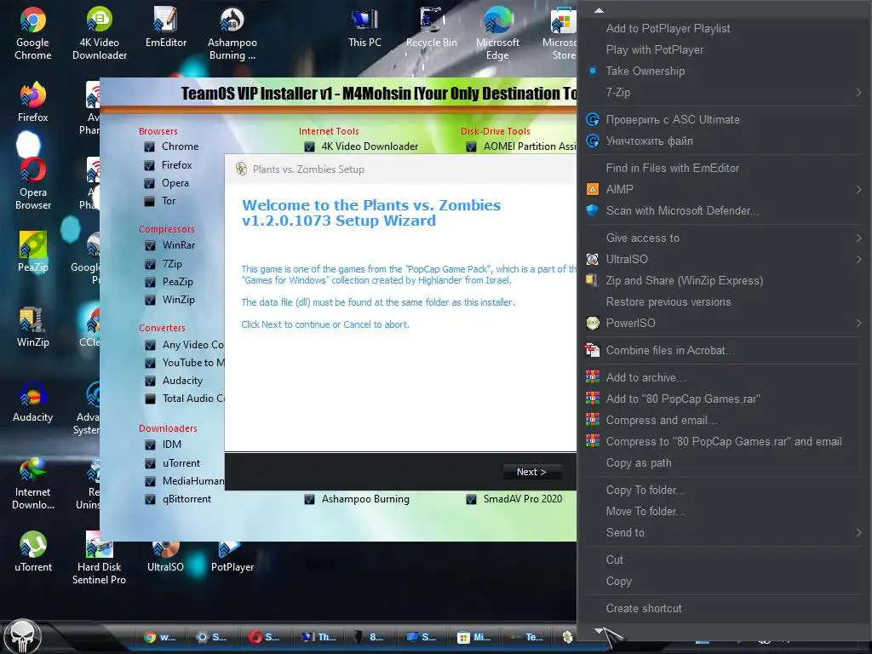Toggle the SmadAV Pro 2020 checkbox
This screenshot has height=654, width=872.
[x=471, y=499]
